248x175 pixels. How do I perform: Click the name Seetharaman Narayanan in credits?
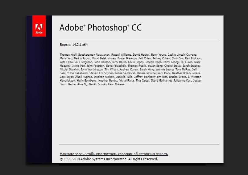[94, 55]
